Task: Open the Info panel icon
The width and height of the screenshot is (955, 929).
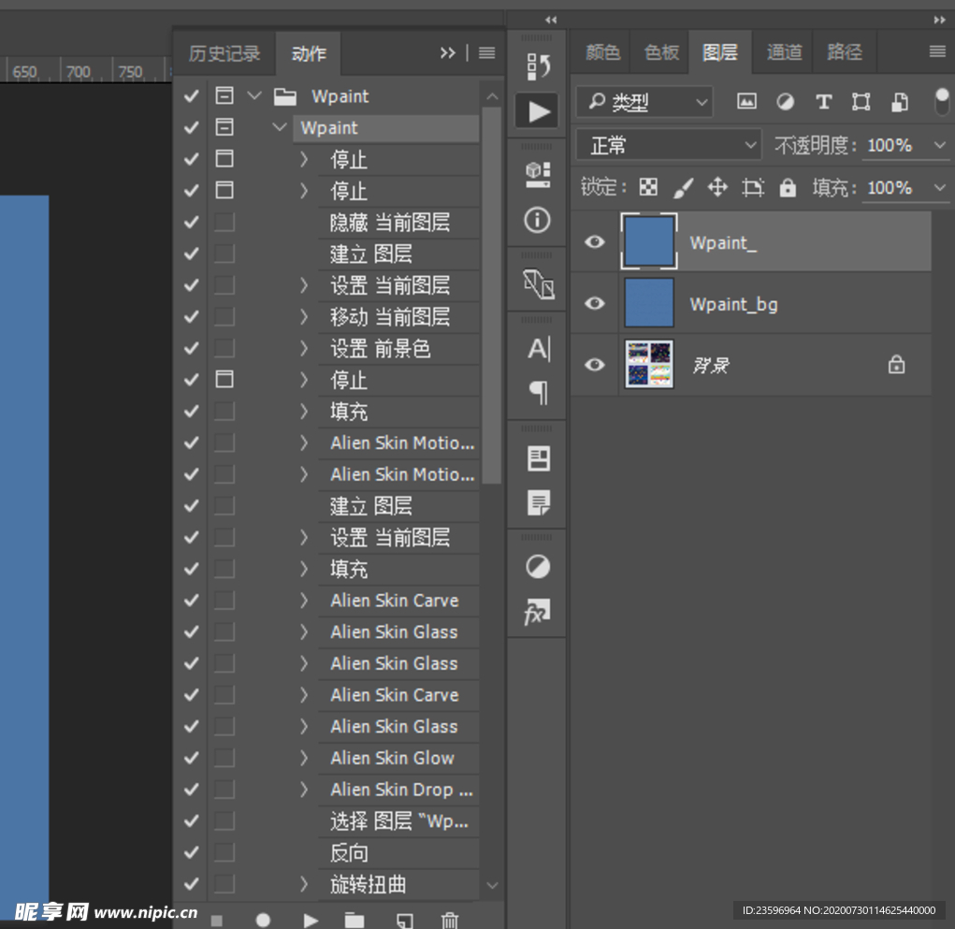Action: point(536,220)
